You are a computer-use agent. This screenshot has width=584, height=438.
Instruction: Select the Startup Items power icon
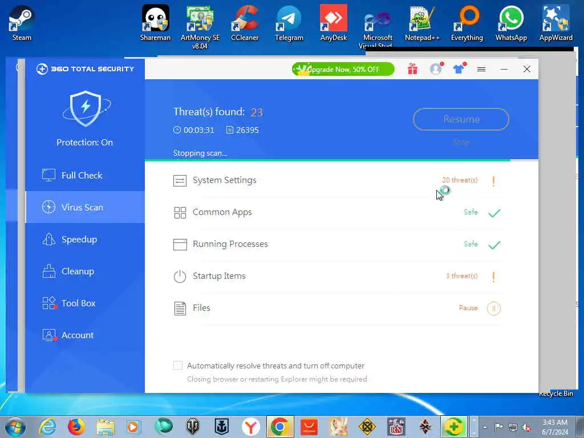[x=180, y=277]
